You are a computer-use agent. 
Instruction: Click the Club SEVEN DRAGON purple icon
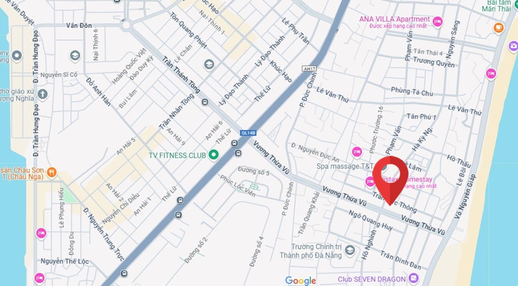click(413, 278)
